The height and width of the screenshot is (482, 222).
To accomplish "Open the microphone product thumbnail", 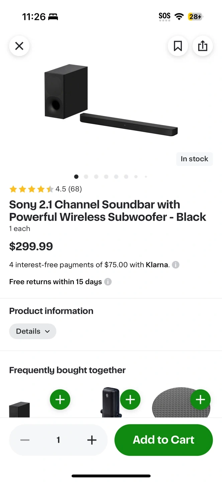I will [111, 402].
